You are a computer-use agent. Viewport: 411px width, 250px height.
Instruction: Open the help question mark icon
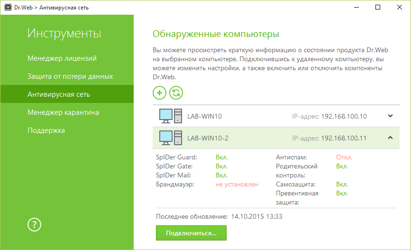[x=34, y=225]
